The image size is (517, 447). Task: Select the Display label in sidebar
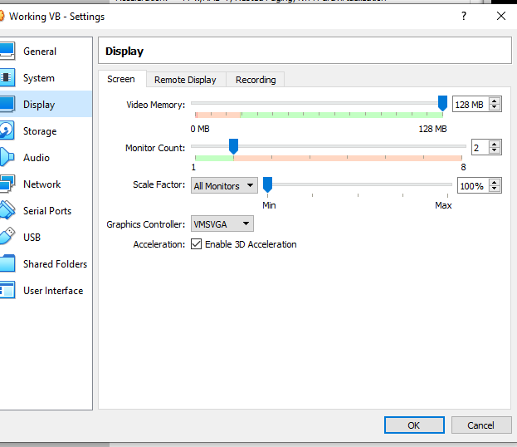pos(39,105)
